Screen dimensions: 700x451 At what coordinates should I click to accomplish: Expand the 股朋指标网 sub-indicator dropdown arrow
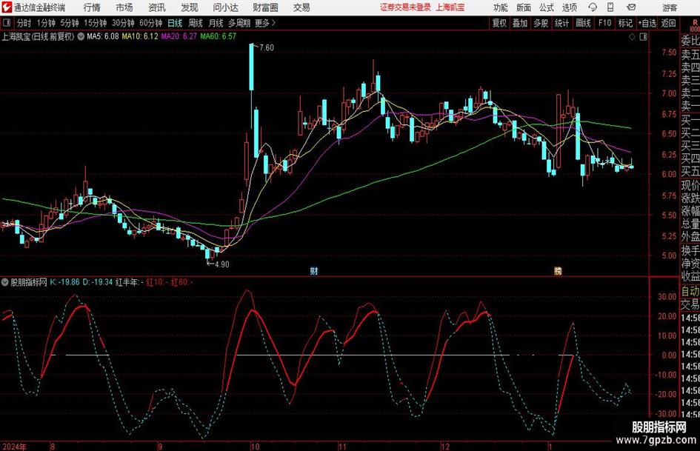[5, 282]
